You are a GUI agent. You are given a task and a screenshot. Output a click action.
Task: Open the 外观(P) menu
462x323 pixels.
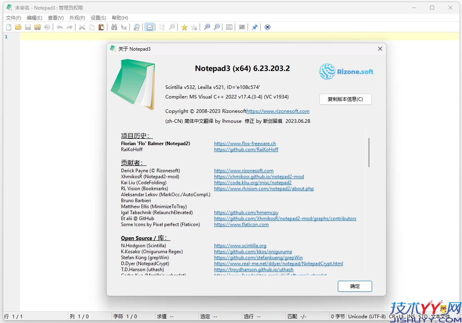coord(77,18)
